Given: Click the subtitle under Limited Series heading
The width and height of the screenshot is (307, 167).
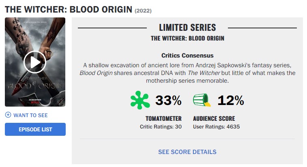Looking at the screenshot, I should click(x=187, y=39).
